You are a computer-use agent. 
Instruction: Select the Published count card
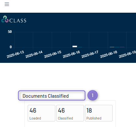pos(99,113)
